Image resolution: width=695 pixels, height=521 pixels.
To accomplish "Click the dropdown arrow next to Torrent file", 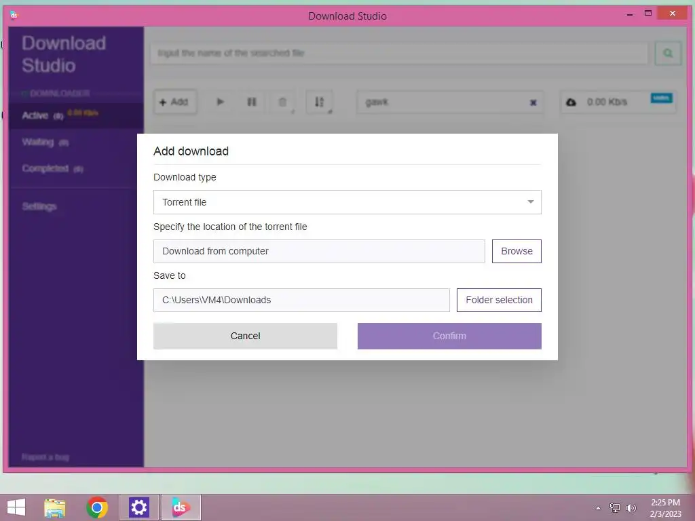I will [531, 202].
